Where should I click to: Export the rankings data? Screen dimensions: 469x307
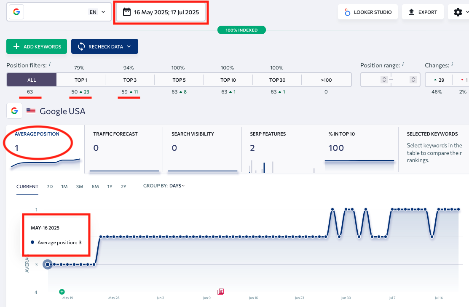pyautogui.click(x=423, y=12)
